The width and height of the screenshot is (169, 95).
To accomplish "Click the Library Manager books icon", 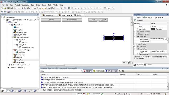I will click(x=15, y=32).
